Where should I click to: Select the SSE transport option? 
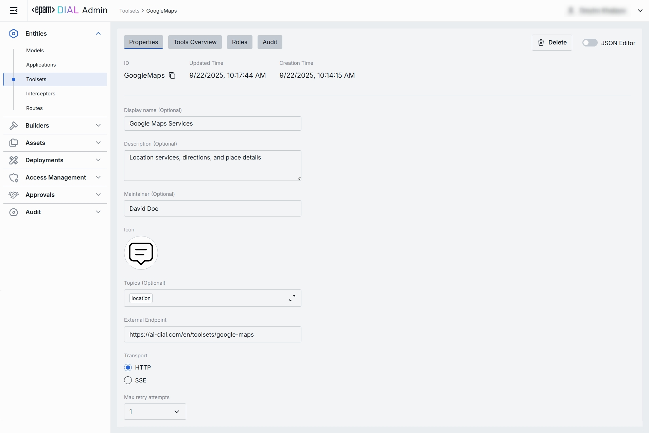[128, 380]
